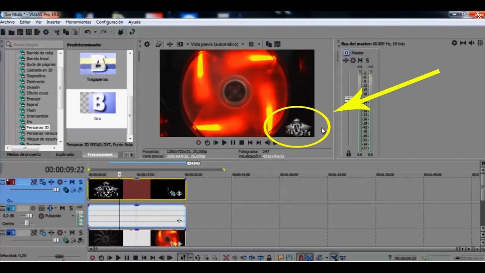Image resolution: width=485 pixels, height=273 pixels.
Task: Toggle Solo on the Master bus
Action: 367,60
